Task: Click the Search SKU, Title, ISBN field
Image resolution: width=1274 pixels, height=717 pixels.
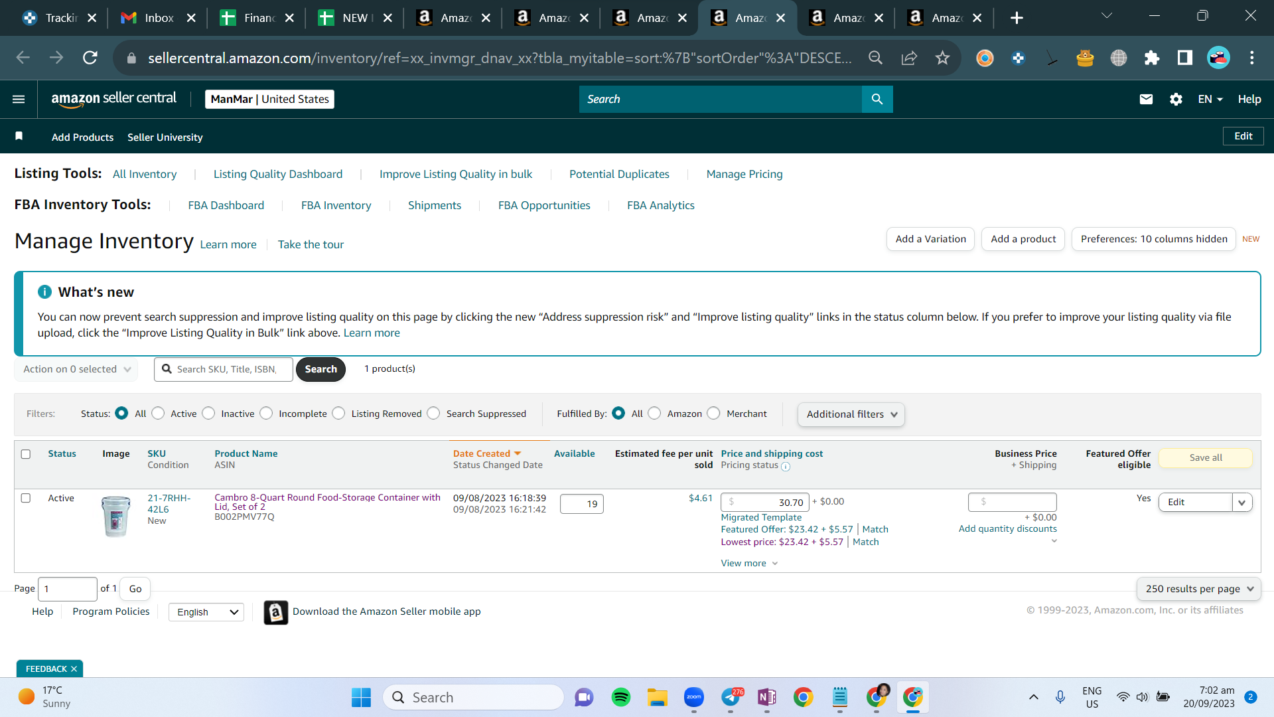Action: [x=224, y=369]
